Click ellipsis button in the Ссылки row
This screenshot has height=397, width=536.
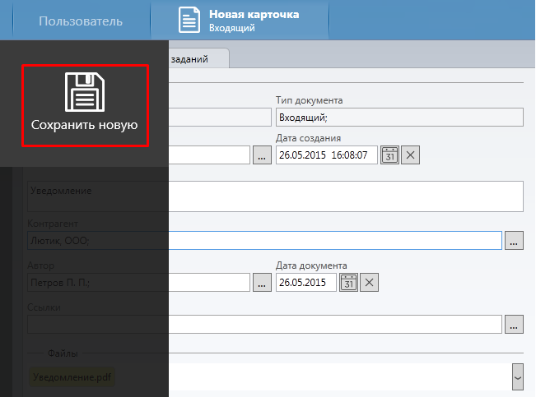click(515, 325)
